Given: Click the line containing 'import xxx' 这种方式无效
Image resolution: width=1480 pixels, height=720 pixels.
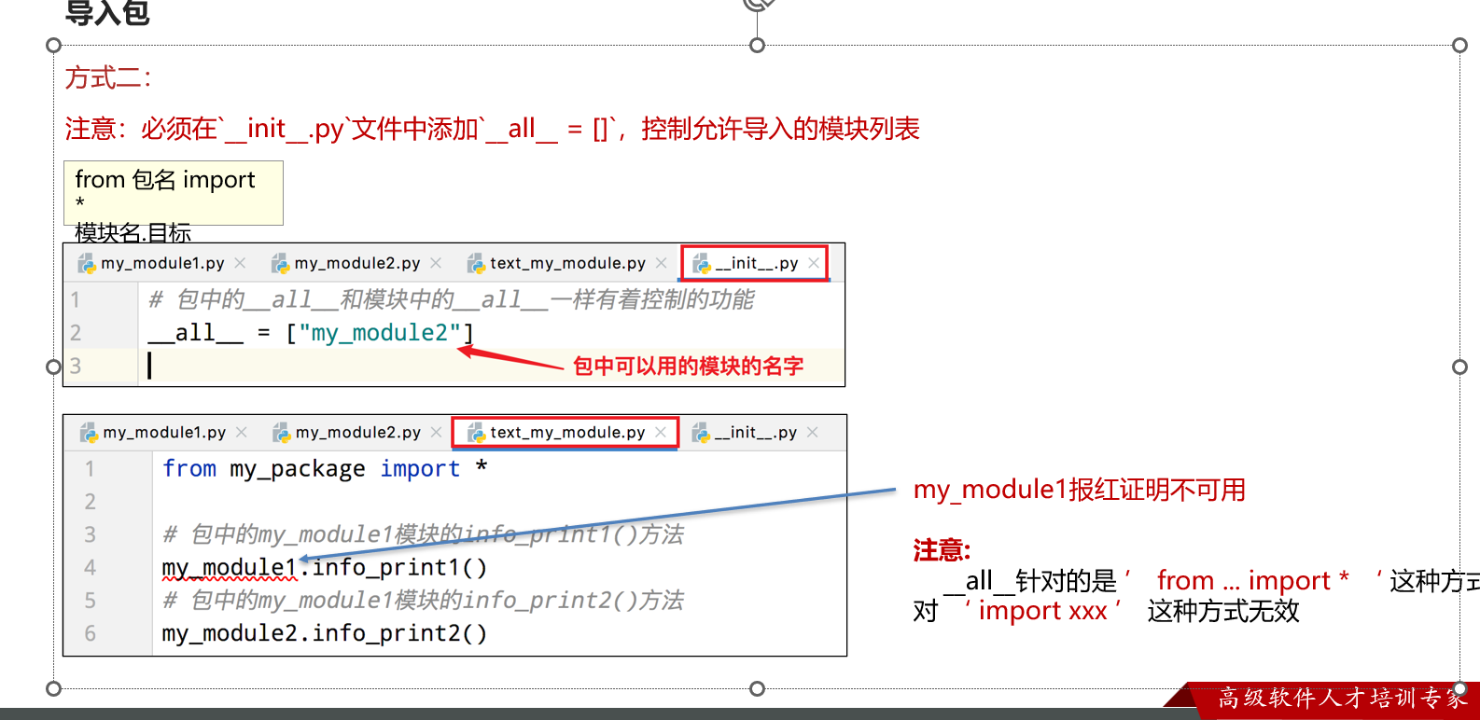Looking at the screenshot, I should click(1106, 611).
